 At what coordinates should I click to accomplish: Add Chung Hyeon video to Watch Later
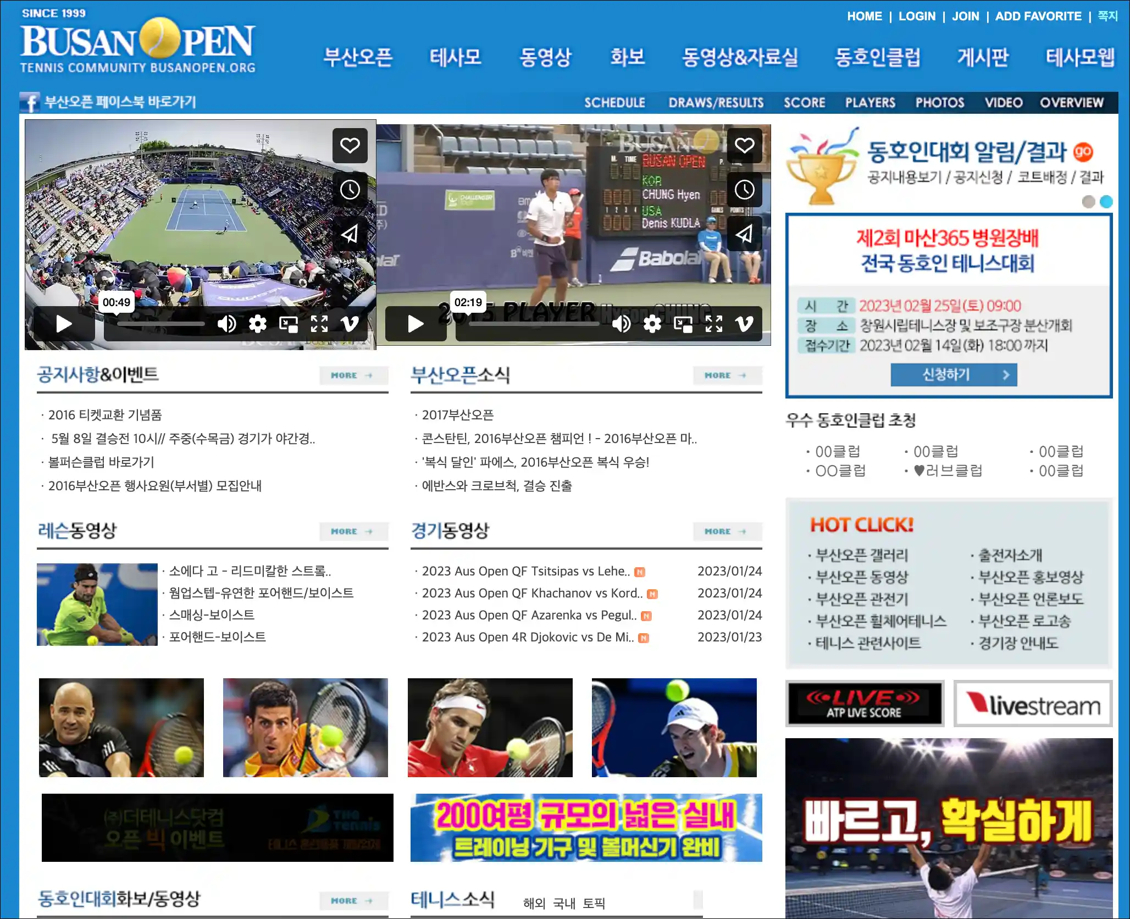click(x=745, y=190)
